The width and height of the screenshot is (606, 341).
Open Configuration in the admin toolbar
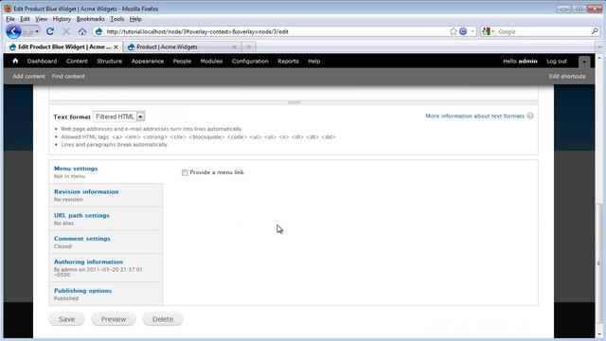coord(250,61)
